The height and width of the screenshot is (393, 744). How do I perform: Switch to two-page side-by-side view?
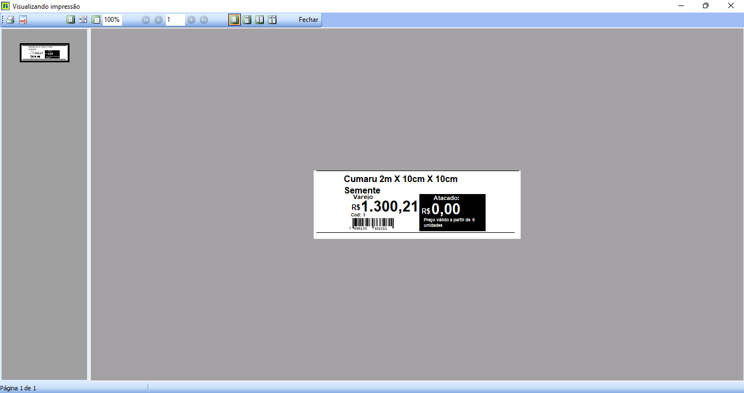(259, 20)
